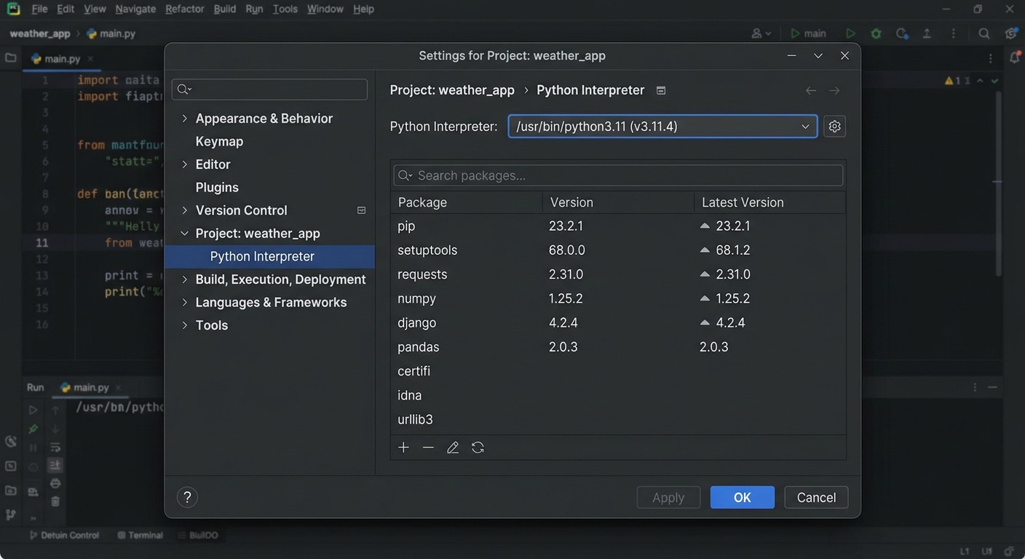Click the Cancel button
This screenshot has height=559, width=1025.
pos(816,497)
